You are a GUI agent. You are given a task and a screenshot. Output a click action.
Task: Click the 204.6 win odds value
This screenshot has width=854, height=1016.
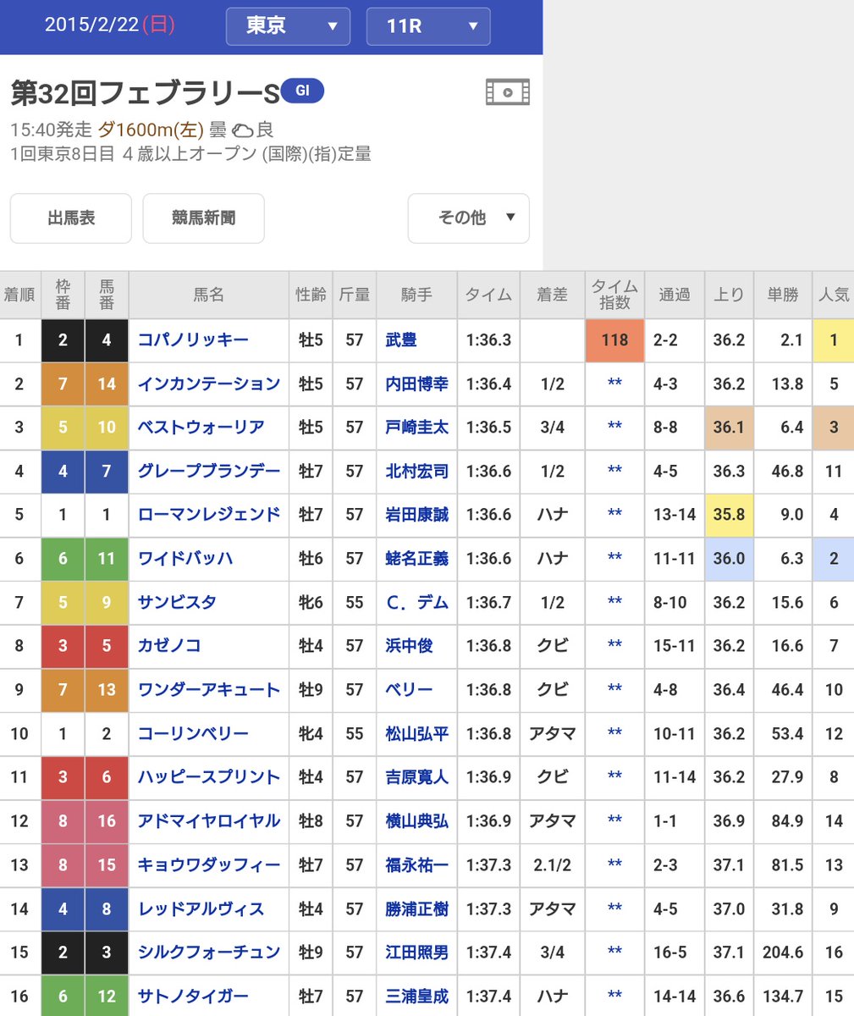[x=783, y=952]
